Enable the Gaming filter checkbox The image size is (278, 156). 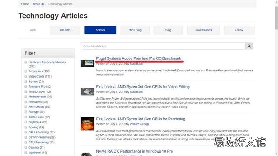[x=26, y=147]
